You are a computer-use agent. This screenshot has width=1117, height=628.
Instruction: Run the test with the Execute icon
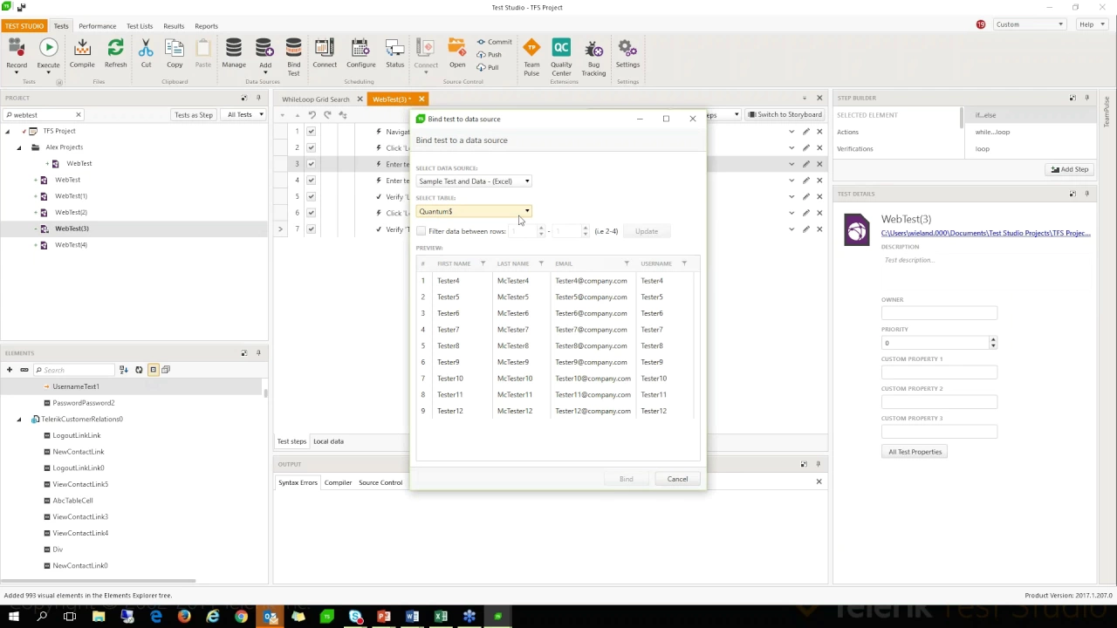(x=48, y=54)
